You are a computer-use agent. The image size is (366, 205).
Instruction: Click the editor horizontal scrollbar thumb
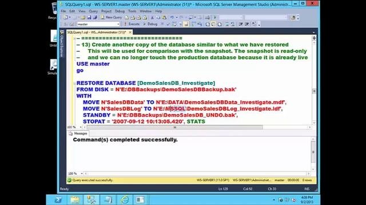pyautogui.click(x=175, y=127)
